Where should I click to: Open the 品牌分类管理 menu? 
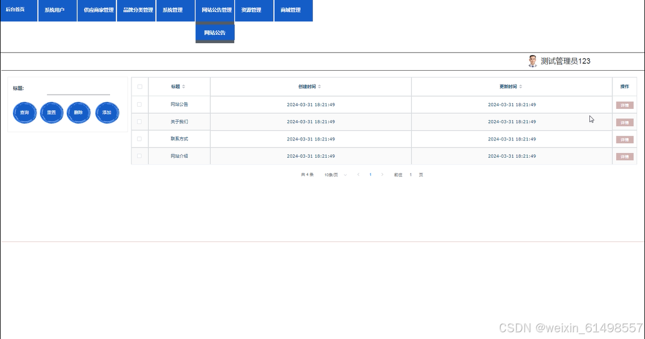tap(136, 10)
